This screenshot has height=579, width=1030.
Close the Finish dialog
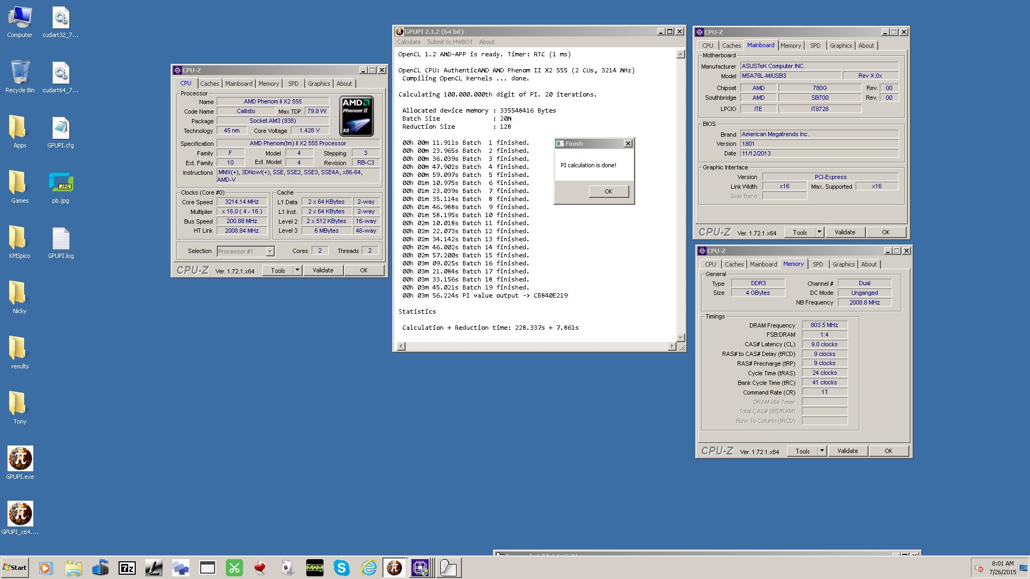628,144
